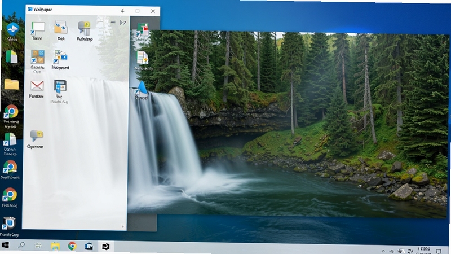This screenshot has height=254, width=451.
Task: Open the notification center icon
Action: [x=439, y=251]
